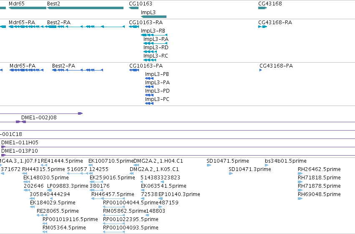This screenshot has height=234, width=355.
Task: Select the RE28065.5prime EST
Action: pyautogui.click(x=42, y=216)
